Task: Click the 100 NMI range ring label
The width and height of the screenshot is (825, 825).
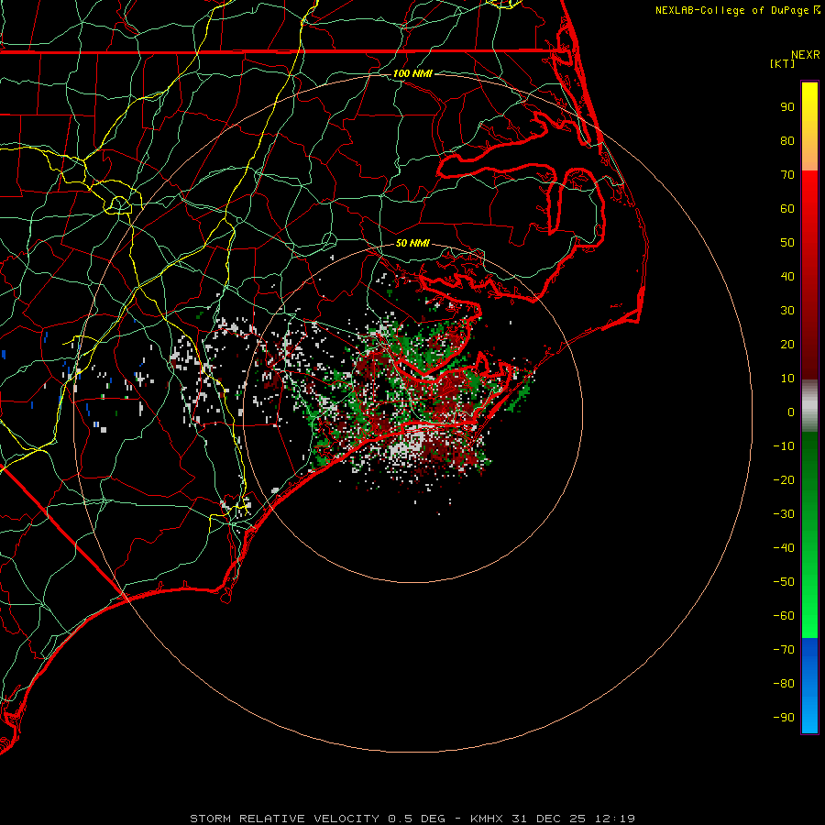Action: (x=412, y=73)
